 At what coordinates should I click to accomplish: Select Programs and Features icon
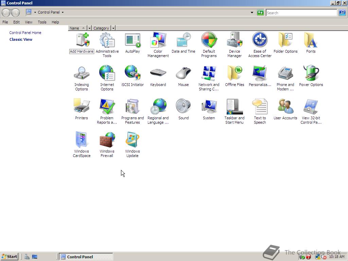tap(133, 111)
